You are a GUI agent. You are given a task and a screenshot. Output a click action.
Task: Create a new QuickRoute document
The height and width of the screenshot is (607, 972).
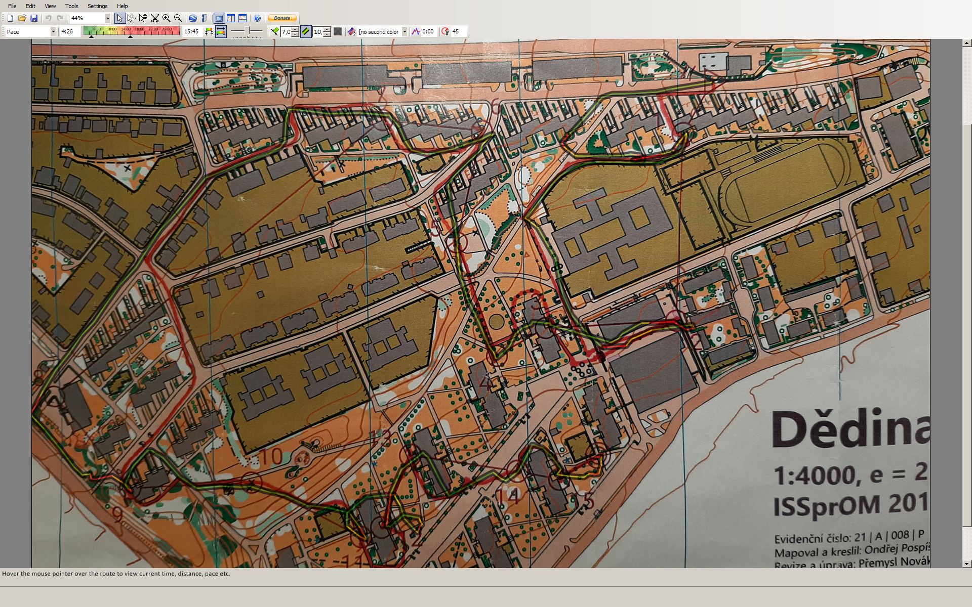pyautogui.click(x=10, y=18)
